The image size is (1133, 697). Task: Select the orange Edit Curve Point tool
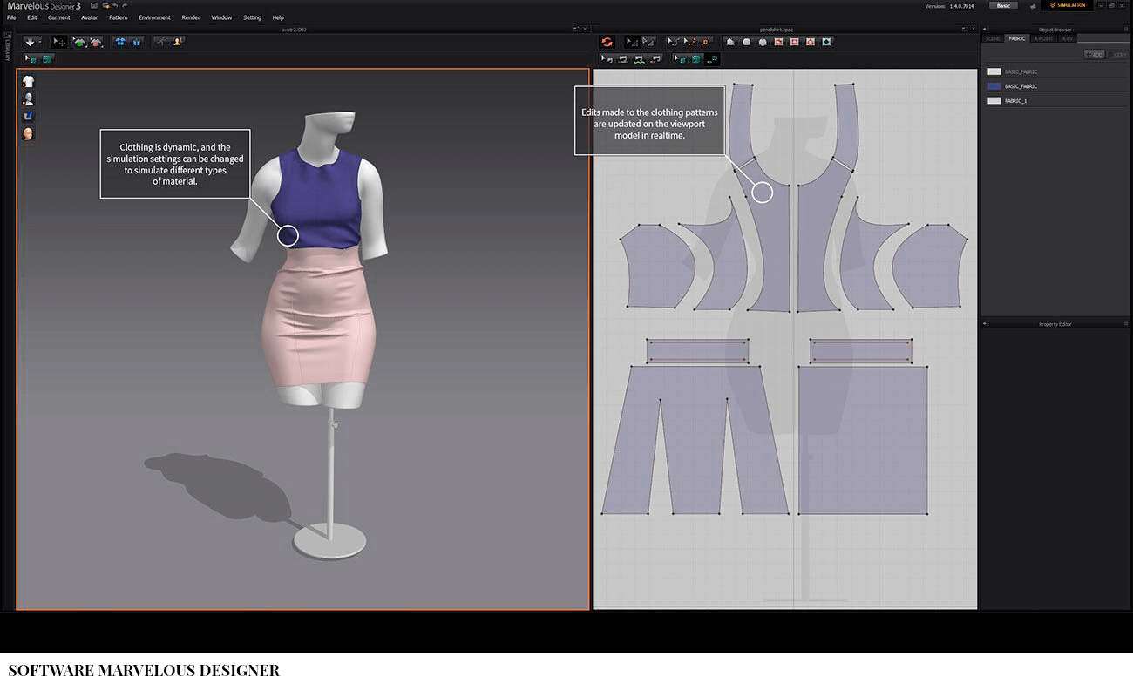point(689,42)
